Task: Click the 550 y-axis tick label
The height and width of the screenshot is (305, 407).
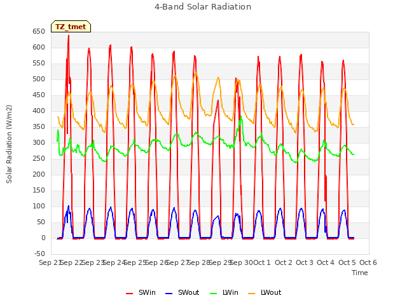Action: pos(39,64)
